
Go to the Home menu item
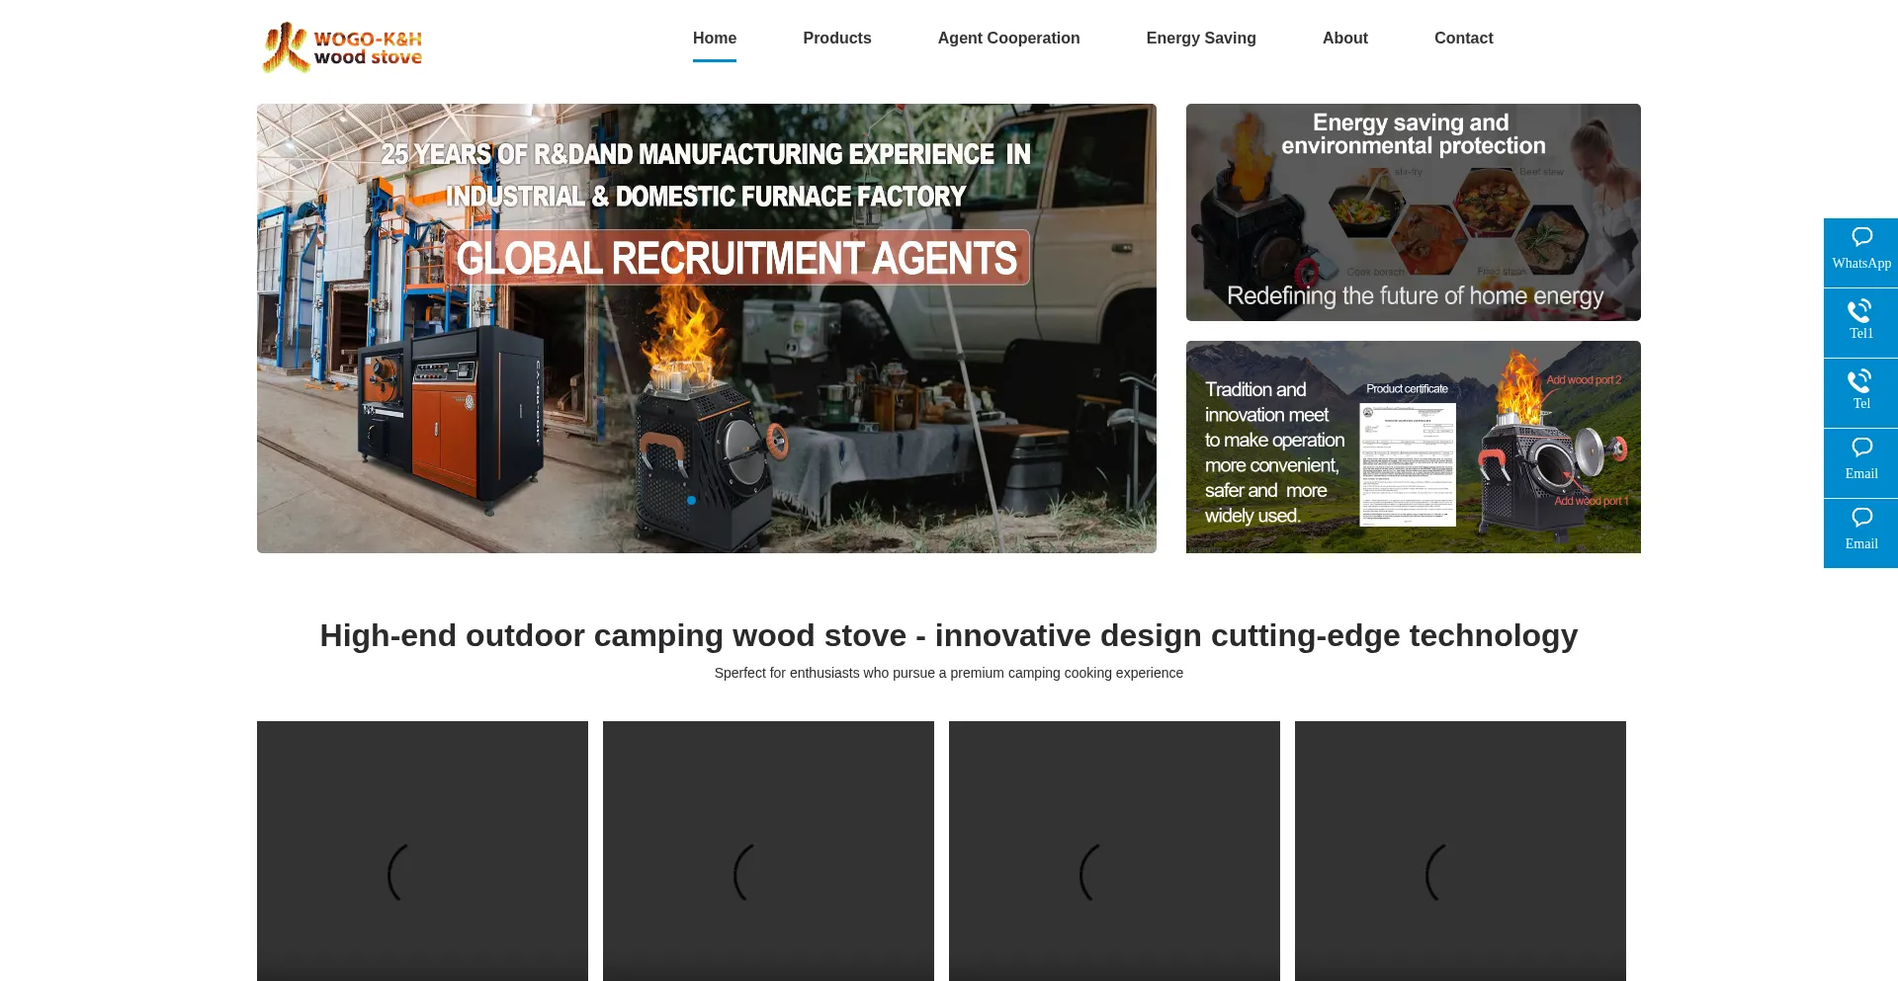(714, 39)
